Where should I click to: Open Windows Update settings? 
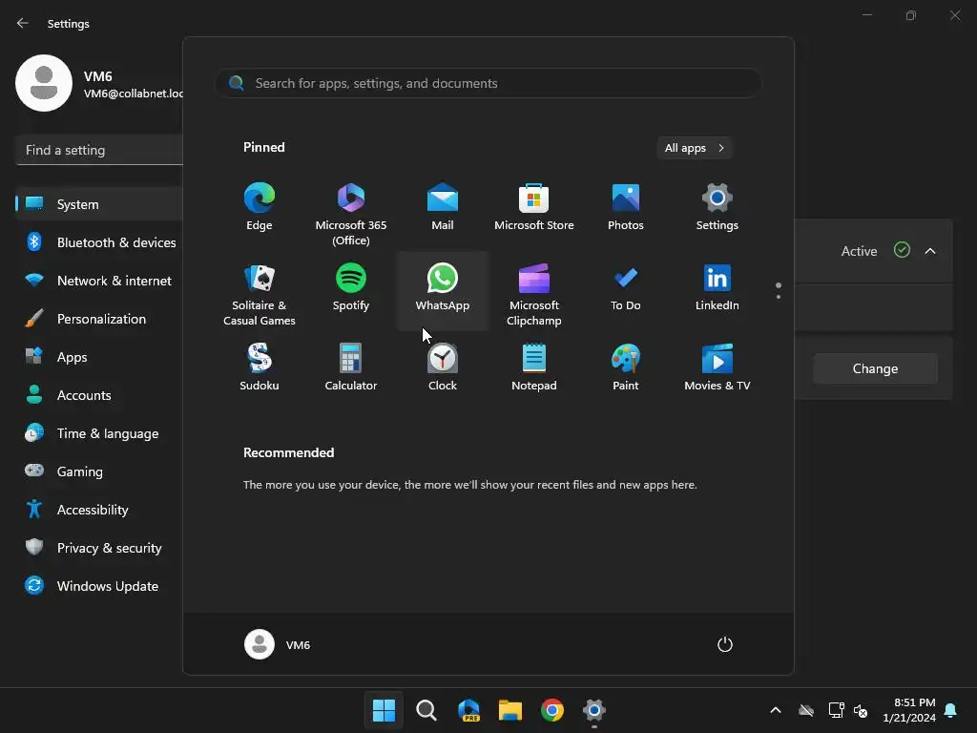(x=99, y=586)
